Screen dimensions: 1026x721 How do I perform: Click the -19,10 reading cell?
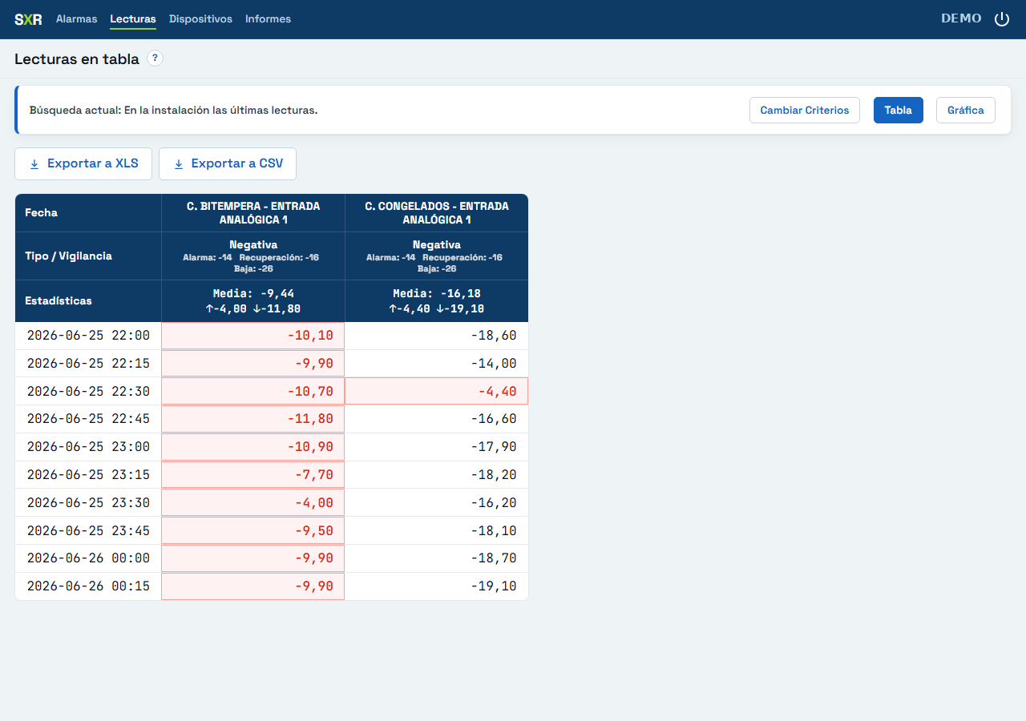click(x=437, y=586)
